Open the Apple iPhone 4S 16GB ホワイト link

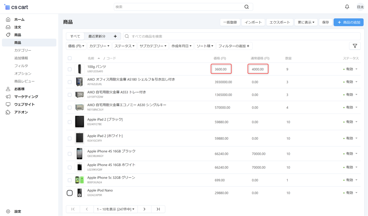111,165
